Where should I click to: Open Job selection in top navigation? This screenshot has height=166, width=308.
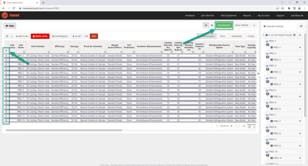(208, 15)
